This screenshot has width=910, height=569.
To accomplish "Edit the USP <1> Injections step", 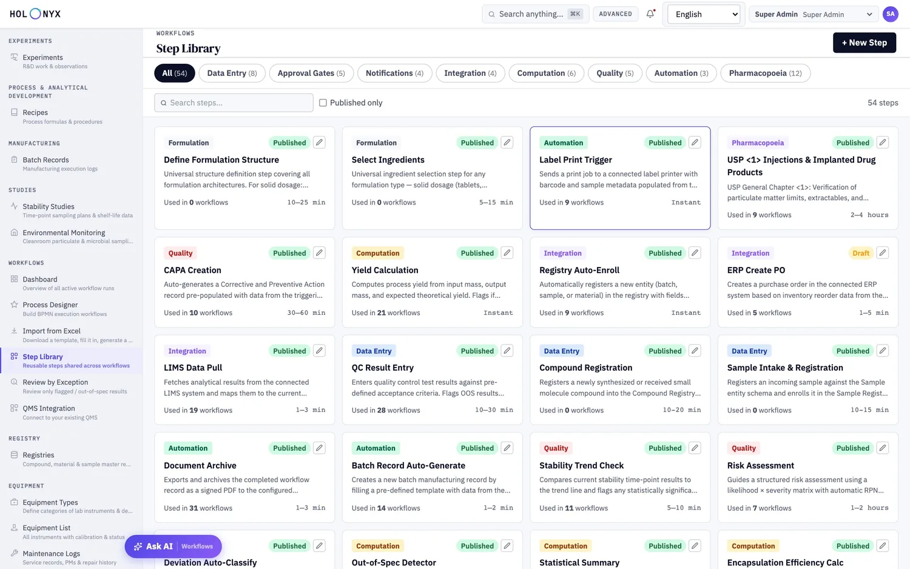I will 883,143.
